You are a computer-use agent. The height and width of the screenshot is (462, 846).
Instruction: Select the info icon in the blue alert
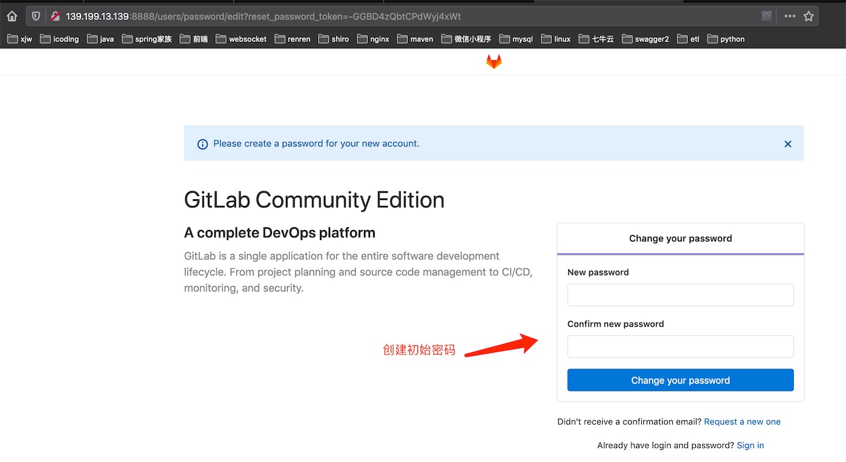click(203, 144)
